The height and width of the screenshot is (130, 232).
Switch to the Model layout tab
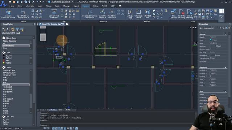tap(53, 110)
